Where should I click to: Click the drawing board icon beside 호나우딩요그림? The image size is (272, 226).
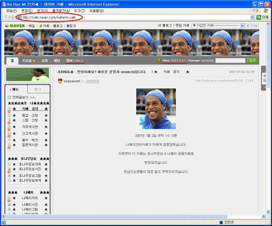pyautogui.click(x=9, y=176)
